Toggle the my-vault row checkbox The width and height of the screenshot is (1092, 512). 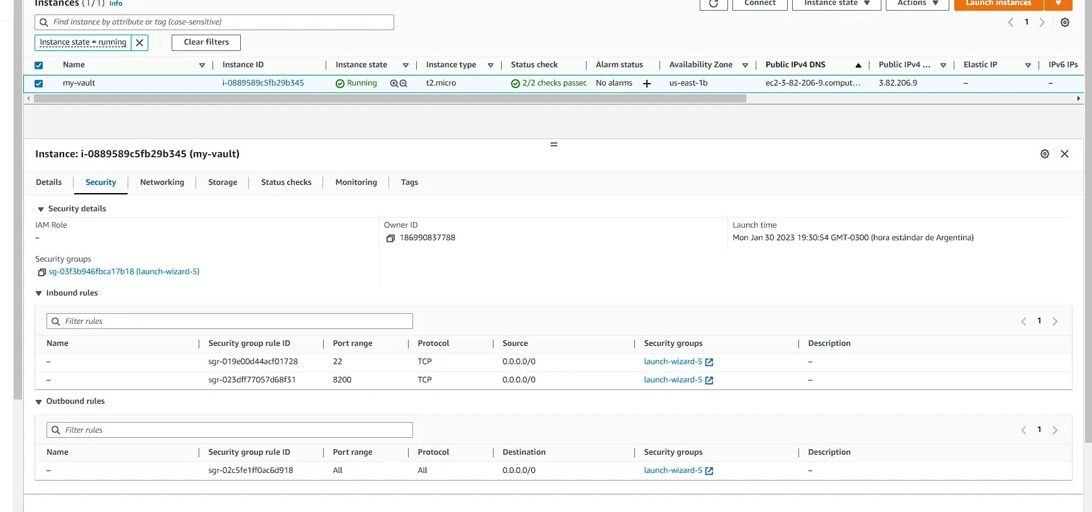click(39, 84)
